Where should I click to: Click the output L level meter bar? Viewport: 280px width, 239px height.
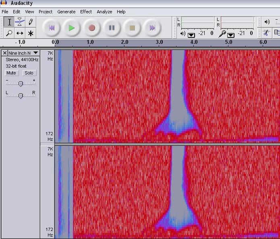pos(198,19)
